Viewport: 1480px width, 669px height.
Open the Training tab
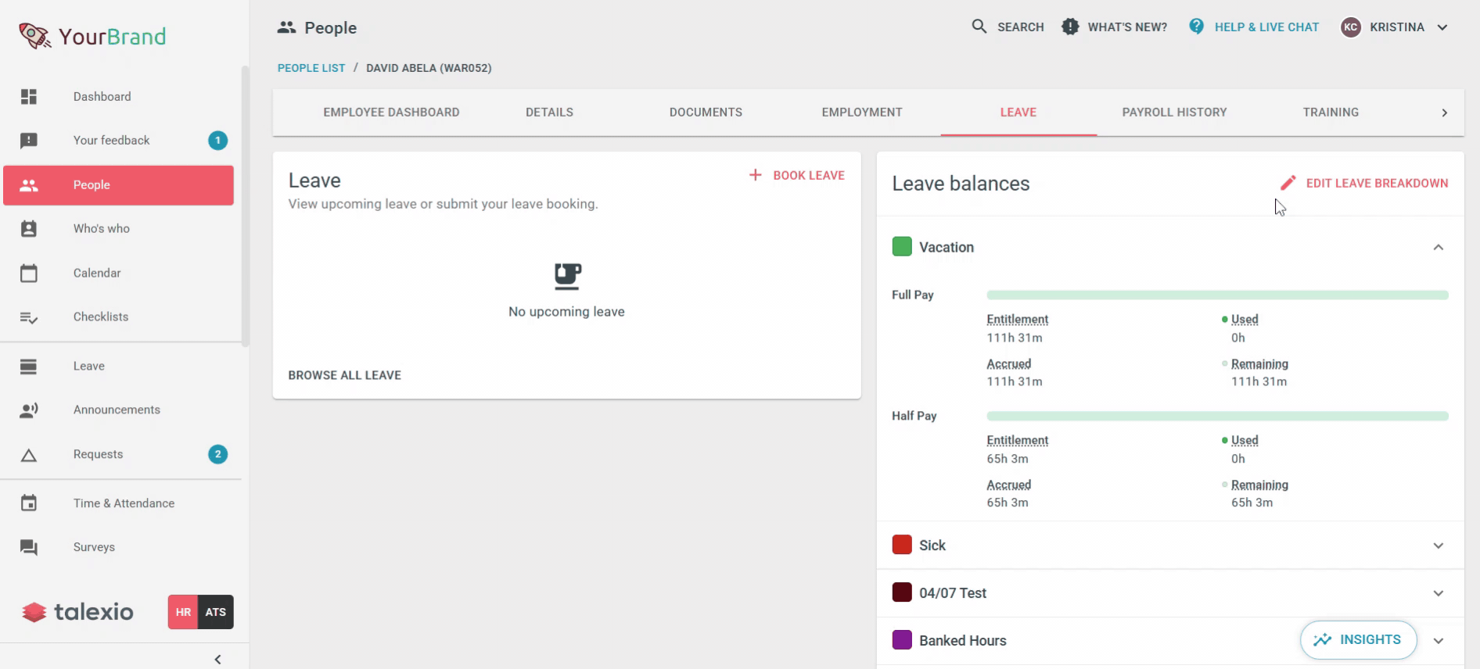pos(1331,113)
